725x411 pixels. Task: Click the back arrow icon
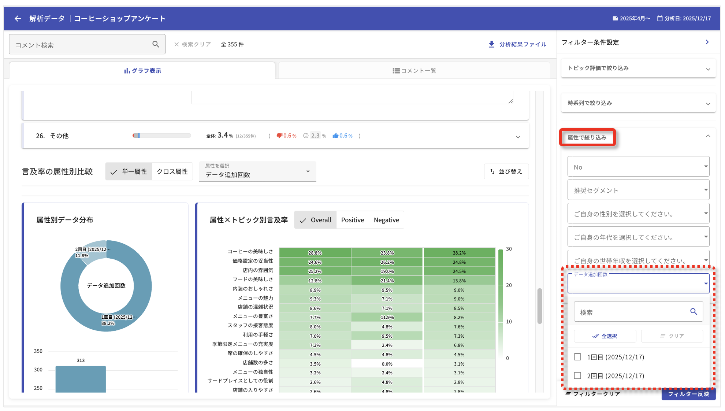click(18, 18)
